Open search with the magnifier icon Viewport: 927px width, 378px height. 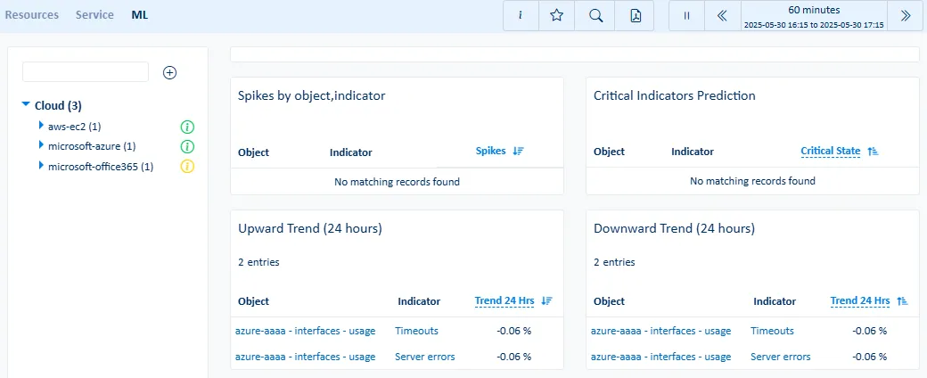tap(596, 16)
